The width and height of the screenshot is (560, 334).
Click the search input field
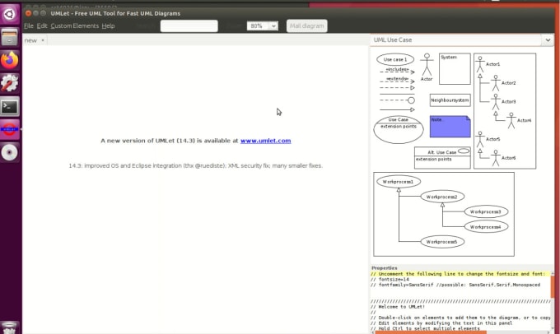(x=189, y=26)
